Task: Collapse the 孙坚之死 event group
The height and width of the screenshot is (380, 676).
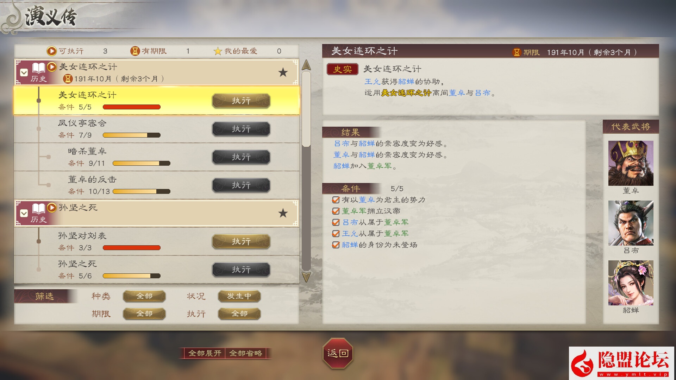Action: [x=24, y=213]
